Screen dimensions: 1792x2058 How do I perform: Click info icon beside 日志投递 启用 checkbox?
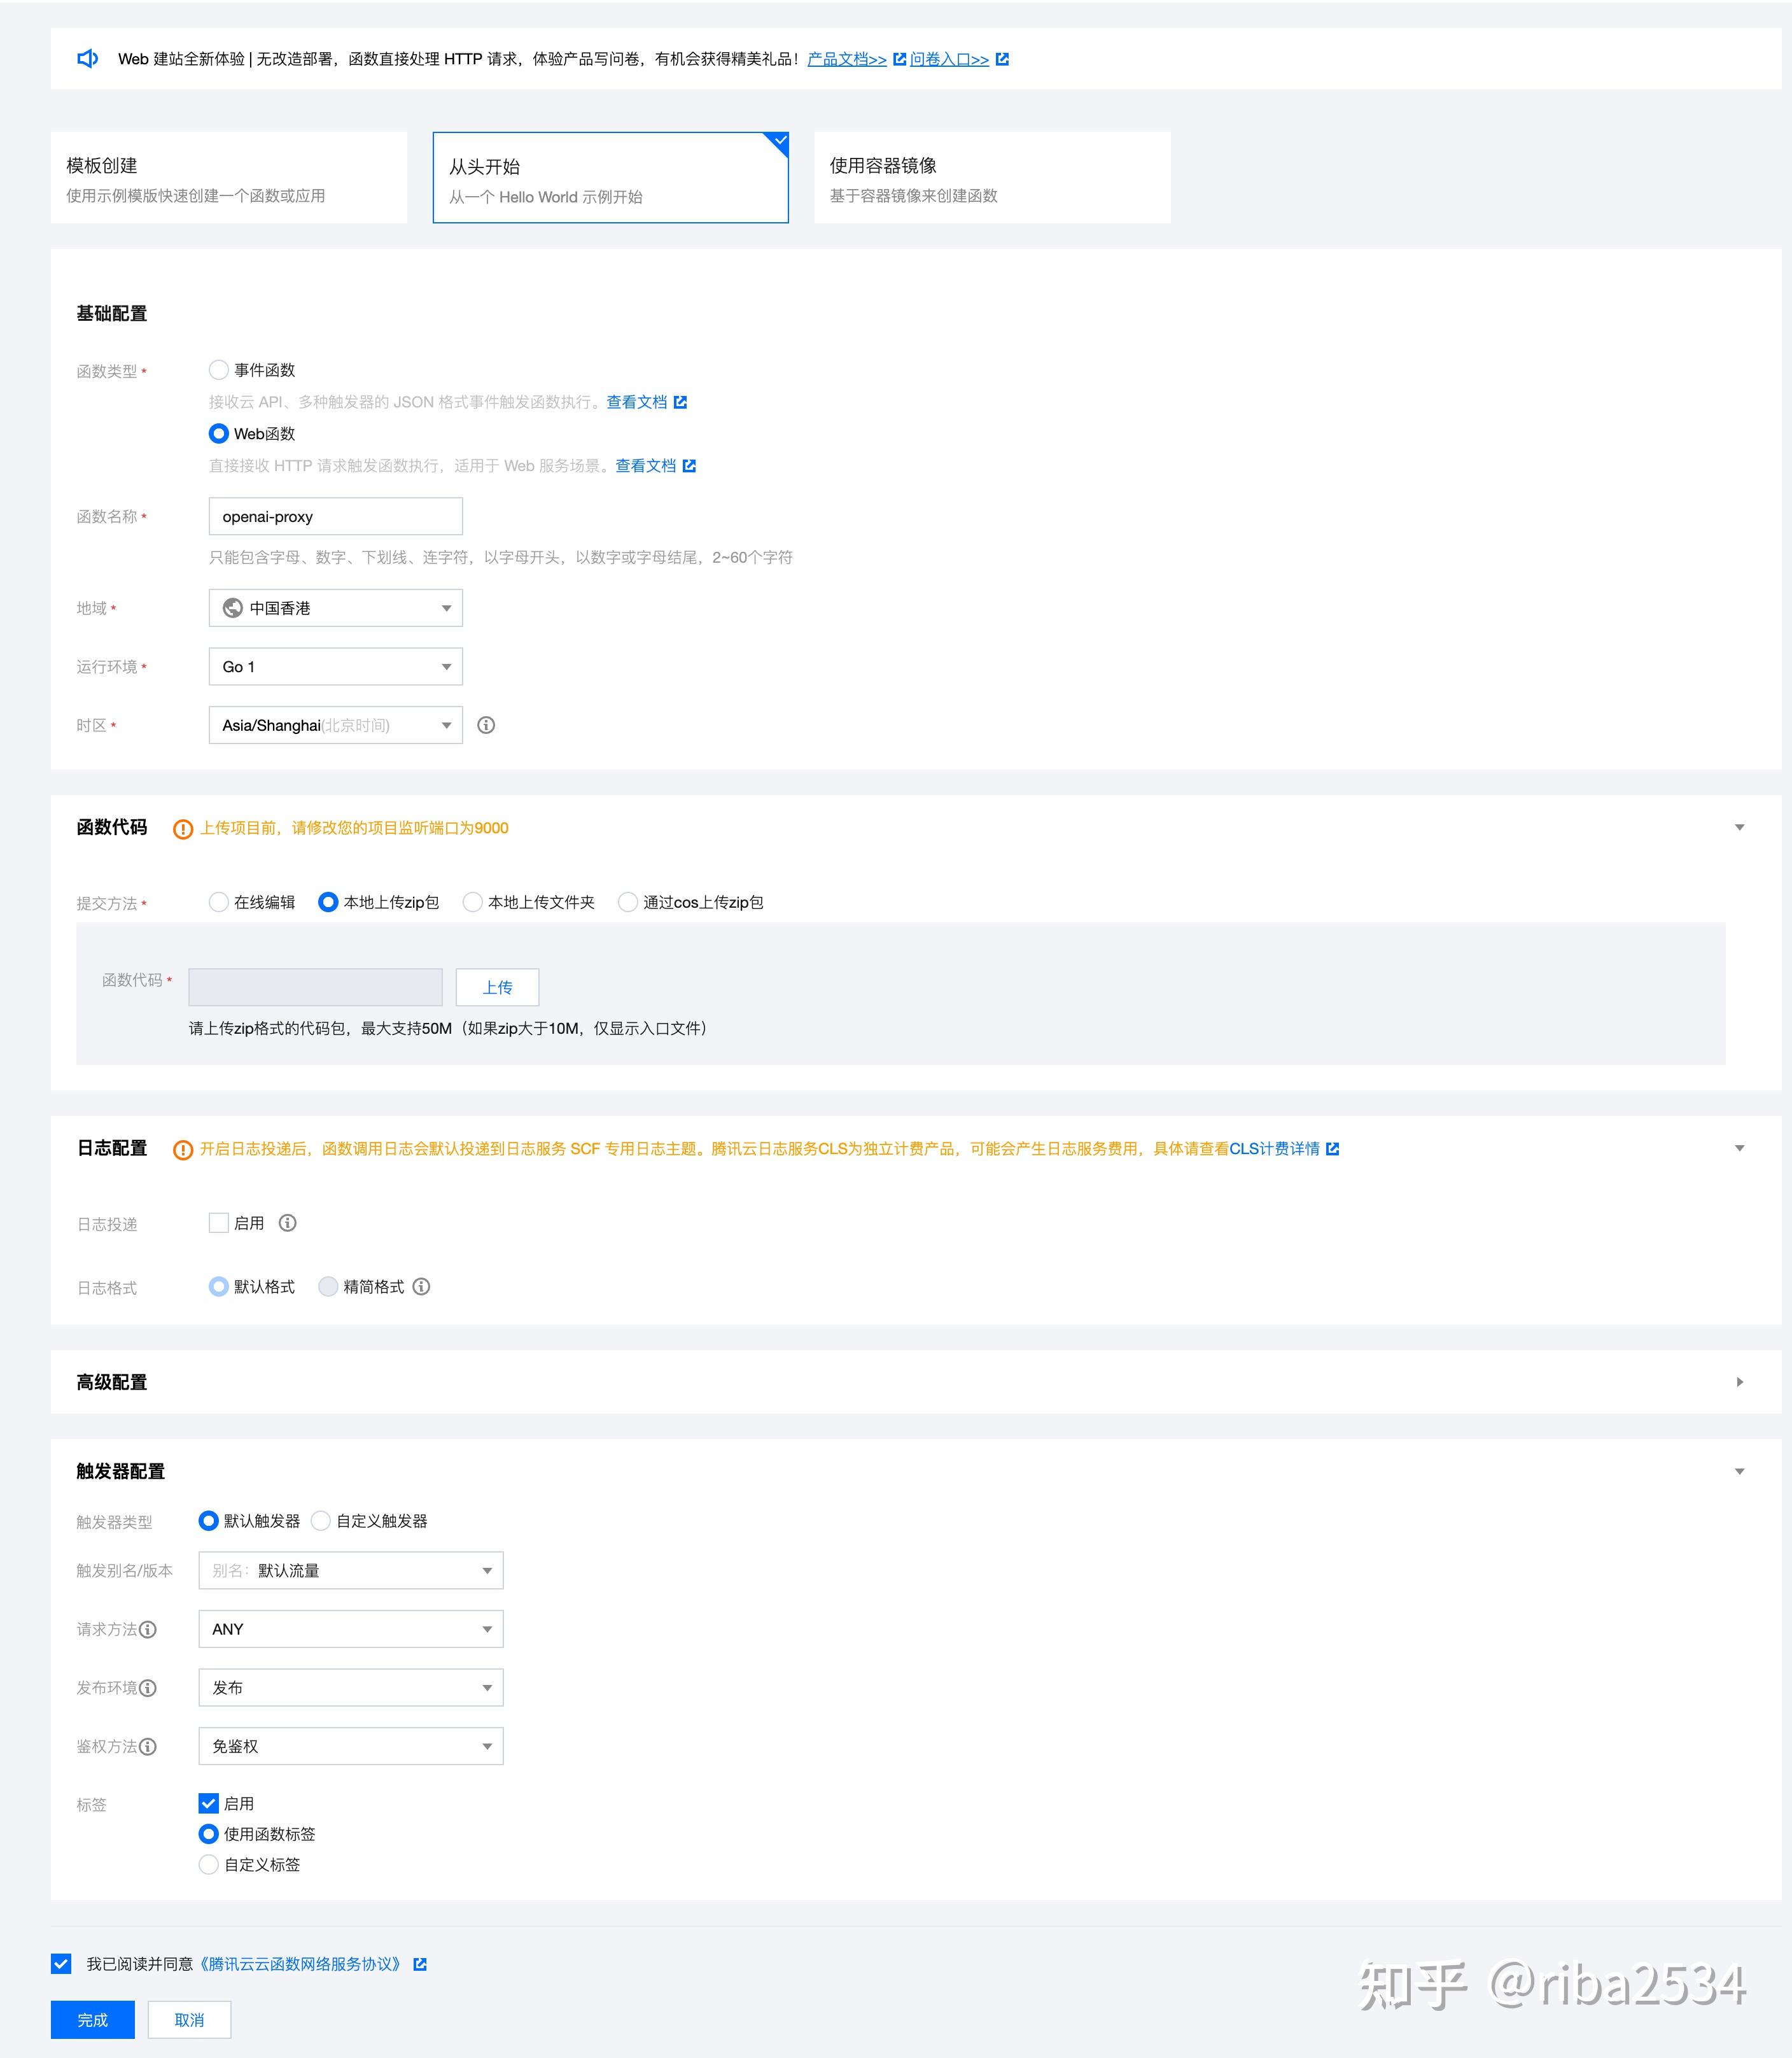(288, 1223)
